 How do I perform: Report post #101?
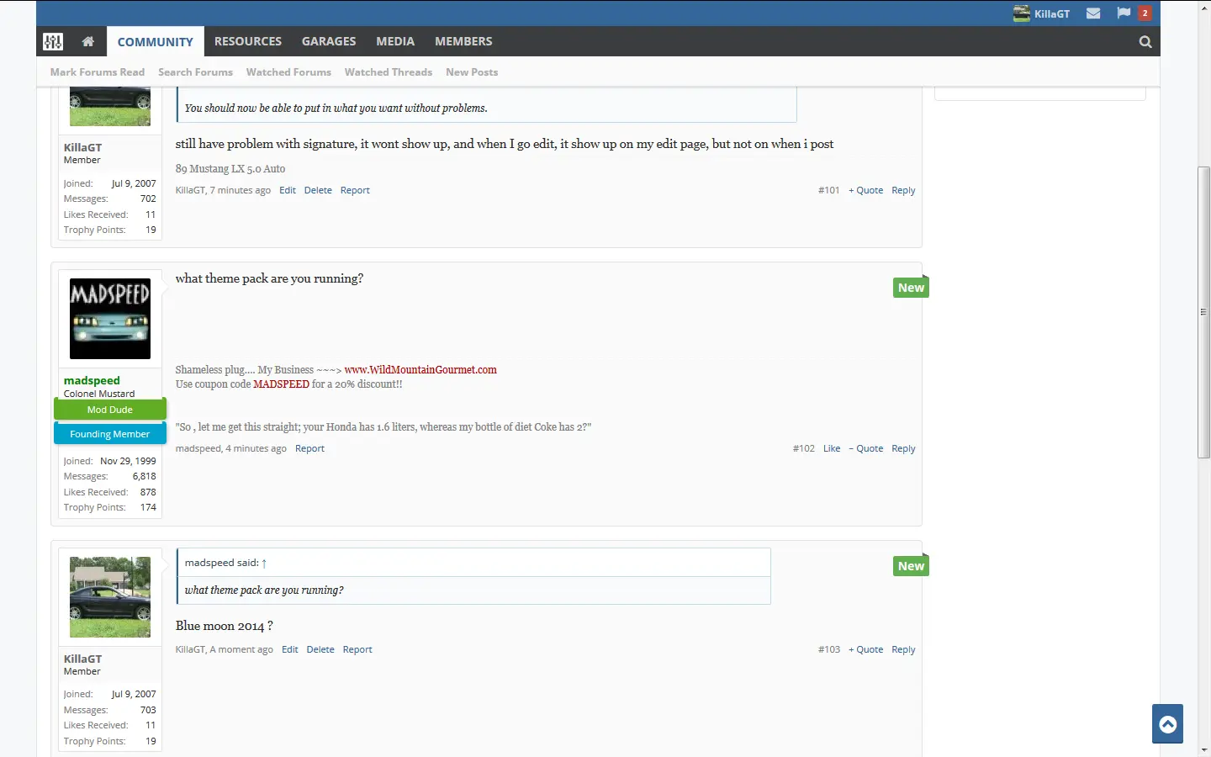355,190
